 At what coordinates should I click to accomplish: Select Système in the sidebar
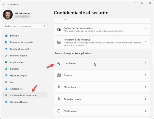(14, 36)
